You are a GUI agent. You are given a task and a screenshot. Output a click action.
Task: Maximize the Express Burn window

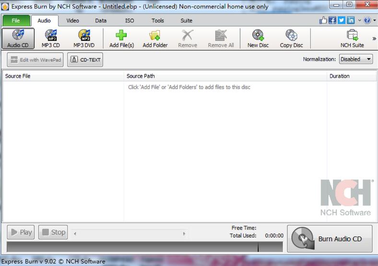point(349,4)
